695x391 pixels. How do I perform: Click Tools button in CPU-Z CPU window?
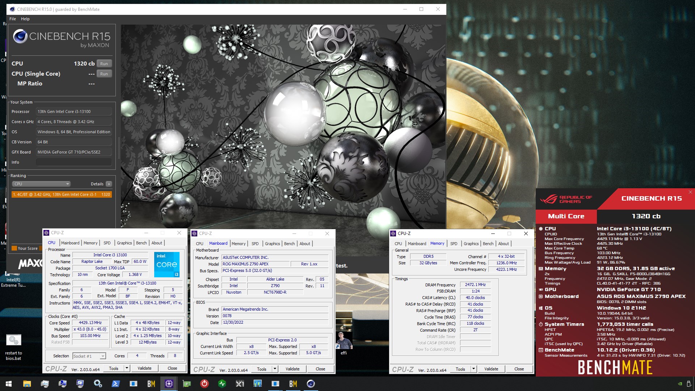point(114,368)
